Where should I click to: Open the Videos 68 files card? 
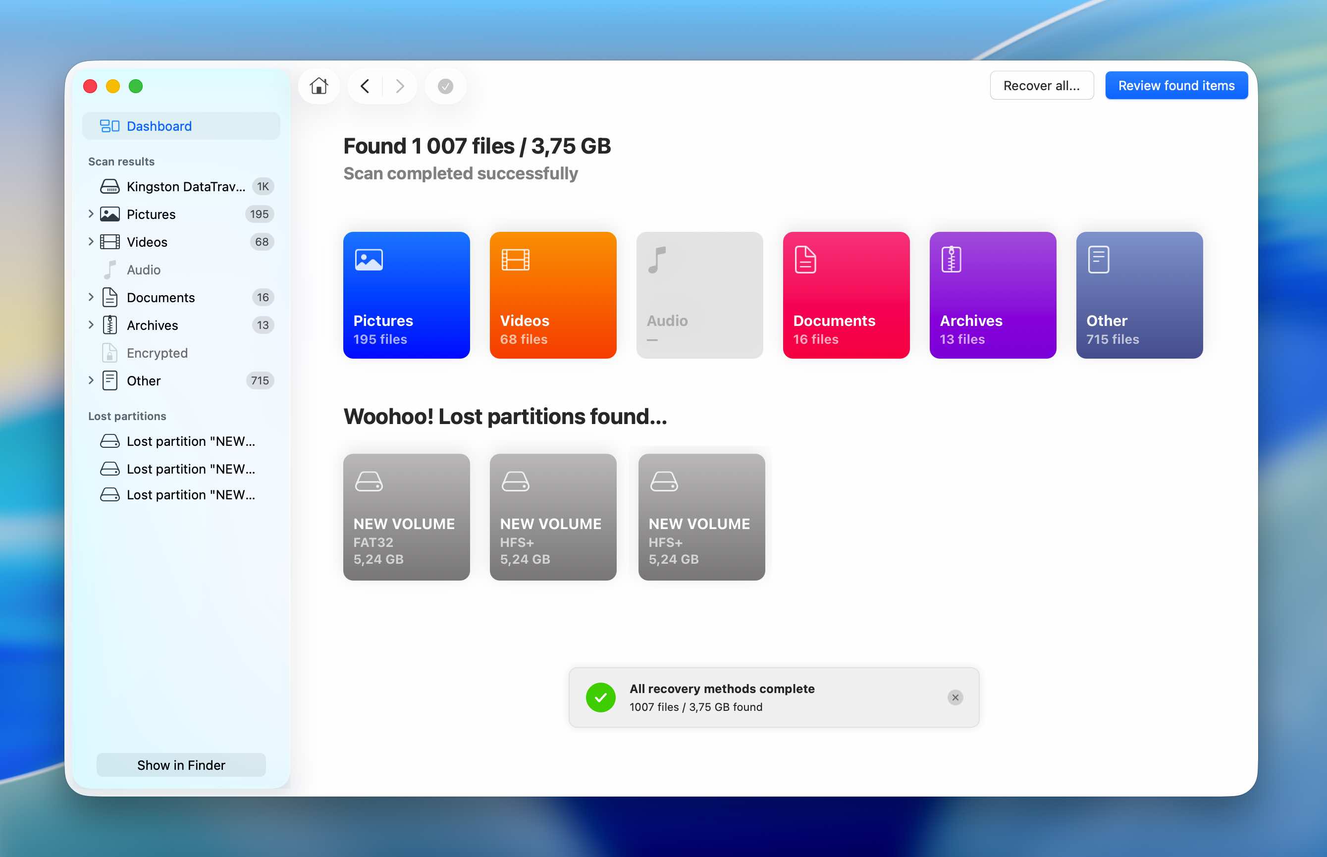point(553,295)
